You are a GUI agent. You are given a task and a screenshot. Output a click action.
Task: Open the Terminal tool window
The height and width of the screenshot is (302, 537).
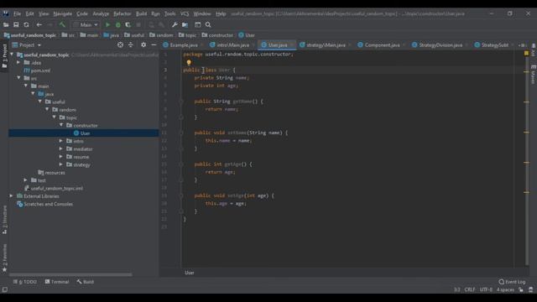57,282
